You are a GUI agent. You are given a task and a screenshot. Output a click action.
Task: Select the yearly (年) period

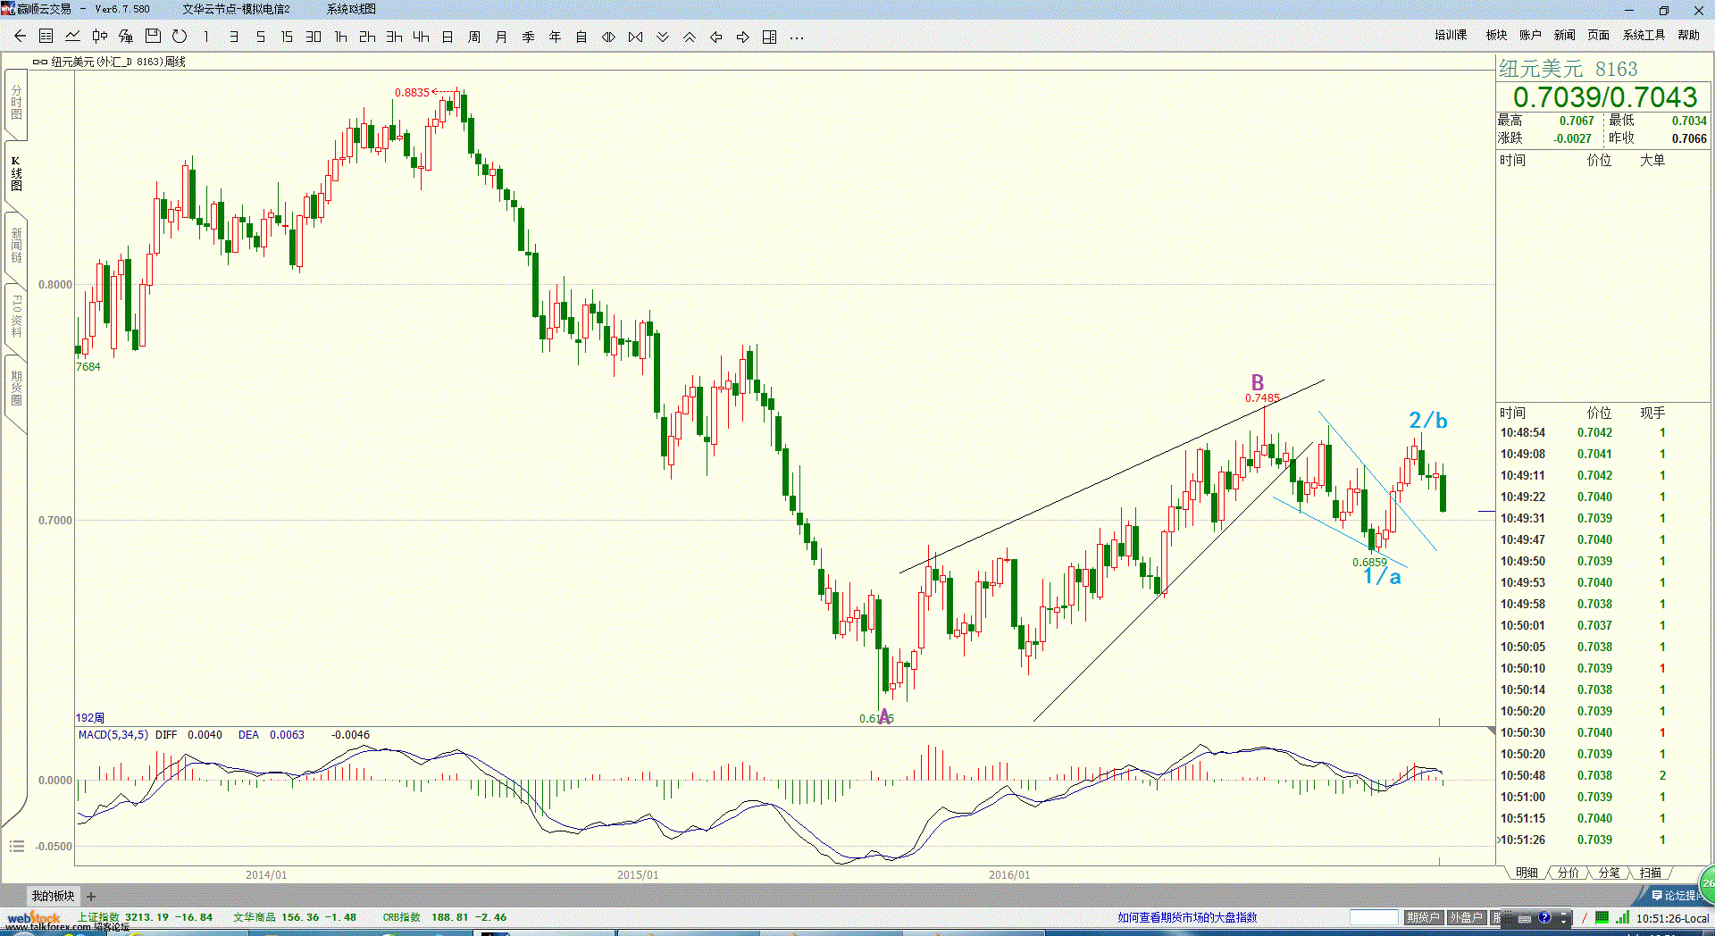point(555,37)
